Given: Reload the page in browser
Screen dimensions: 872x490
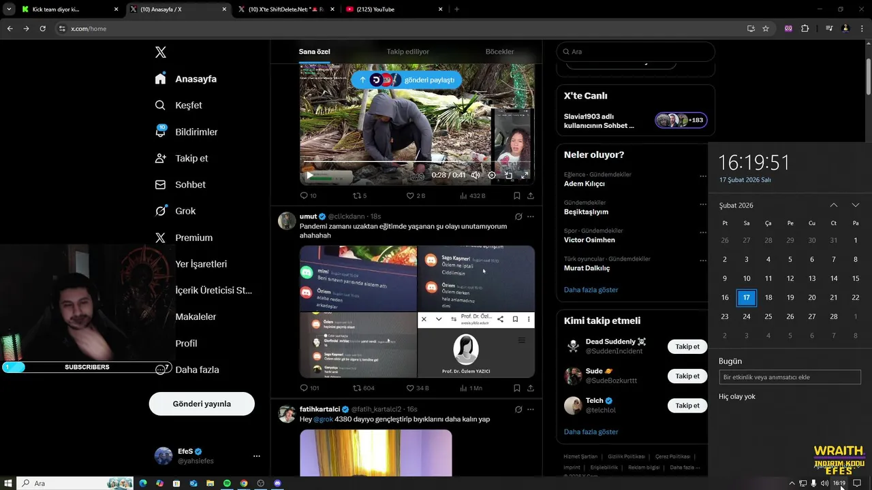Looking at the screenshot, I should pos(42,29).
